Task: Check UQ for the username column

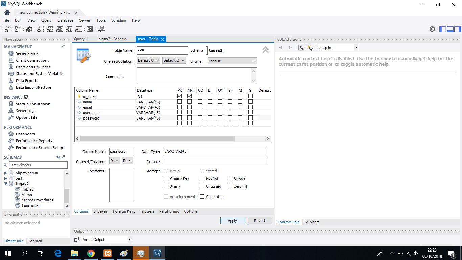Action: tap(200, 112)
